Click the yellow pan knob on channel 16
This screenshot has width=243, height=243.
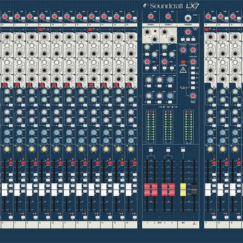pos(131,149)
